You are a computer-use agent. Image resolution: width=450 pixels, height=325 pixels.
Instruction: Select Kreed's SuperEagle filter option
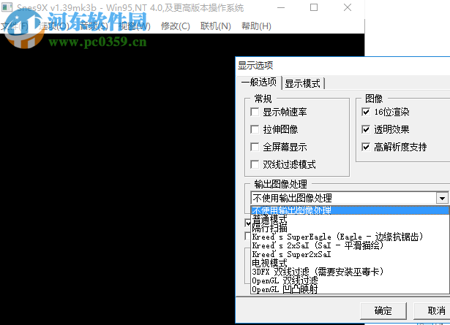pyautogui.click(x=350, y=237)
